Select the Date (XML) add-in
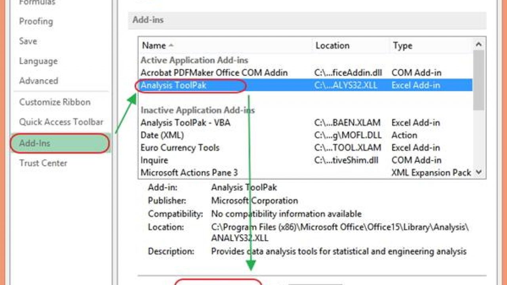 [305, 135]
